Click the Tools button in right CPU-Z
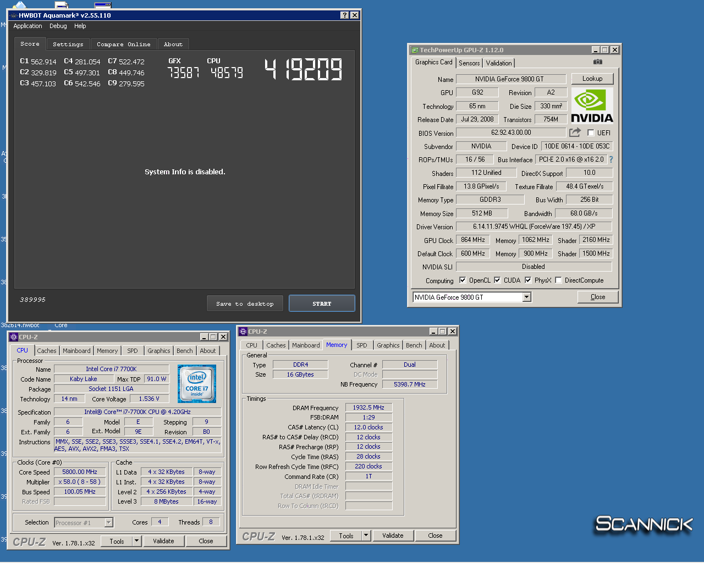This screenshot has width=704, height=563. pos(346,536)
